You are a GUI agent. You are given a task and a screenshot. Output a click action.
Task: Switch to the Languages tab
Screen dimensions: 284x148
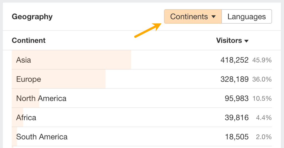click(x=246, y=17)
